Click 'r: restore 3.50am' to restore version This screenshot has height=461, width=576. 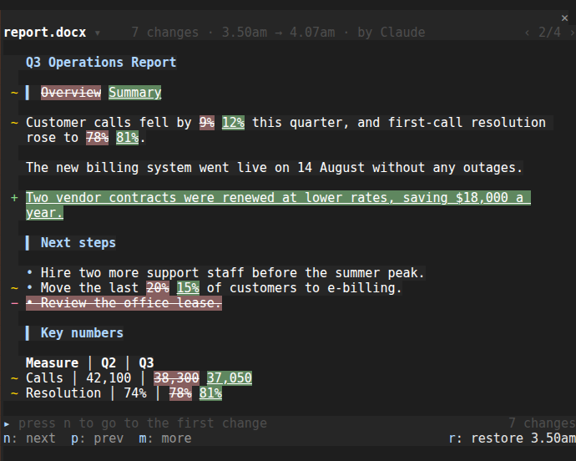coord(512,438)
